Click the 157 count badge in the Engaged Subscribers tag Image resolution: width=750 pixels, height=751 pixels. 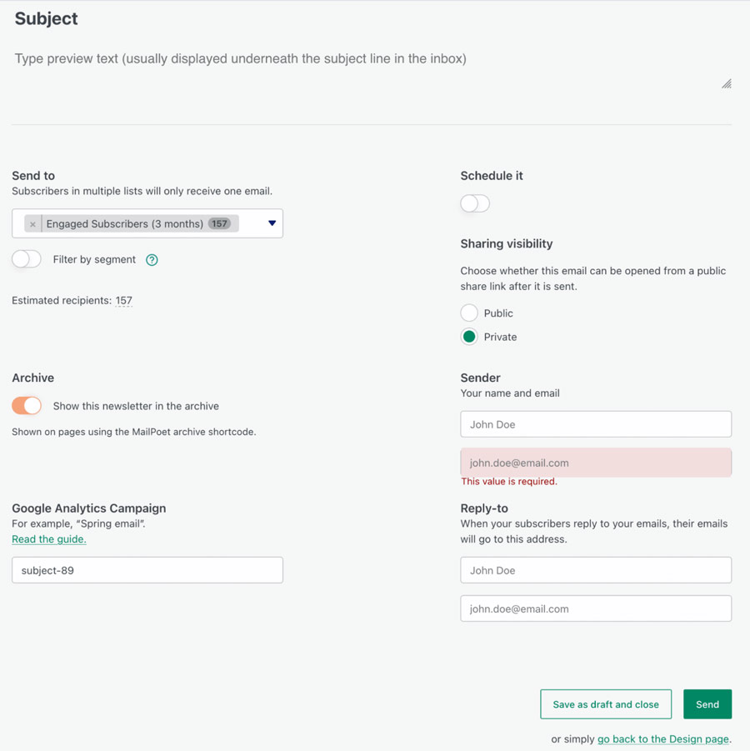219,223
